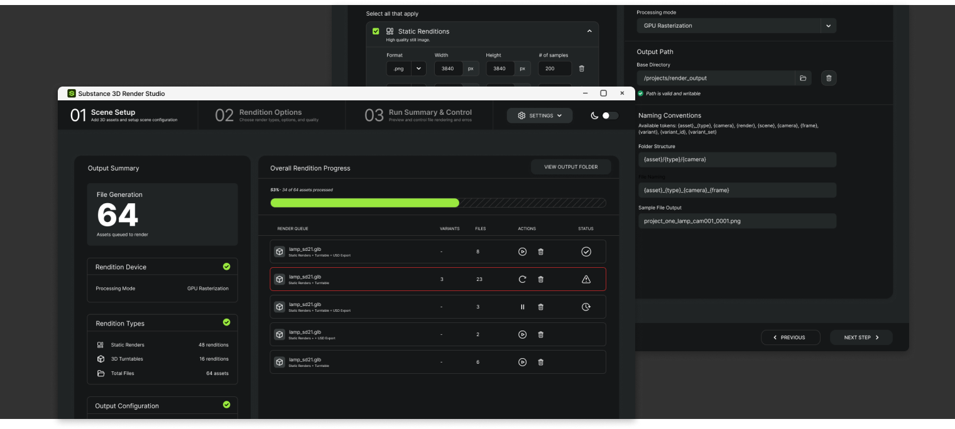
Task: Uncheck the Static Renditions checkbox
Action: point(376,31)
